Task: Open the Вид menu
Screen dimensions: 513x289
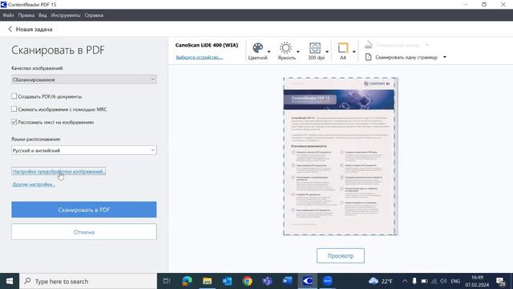Action: pos(42,15)
